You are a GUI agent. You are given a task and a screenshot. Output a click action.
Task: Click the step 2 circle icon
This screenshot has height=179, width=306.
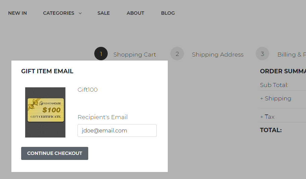tap(177, 54)
